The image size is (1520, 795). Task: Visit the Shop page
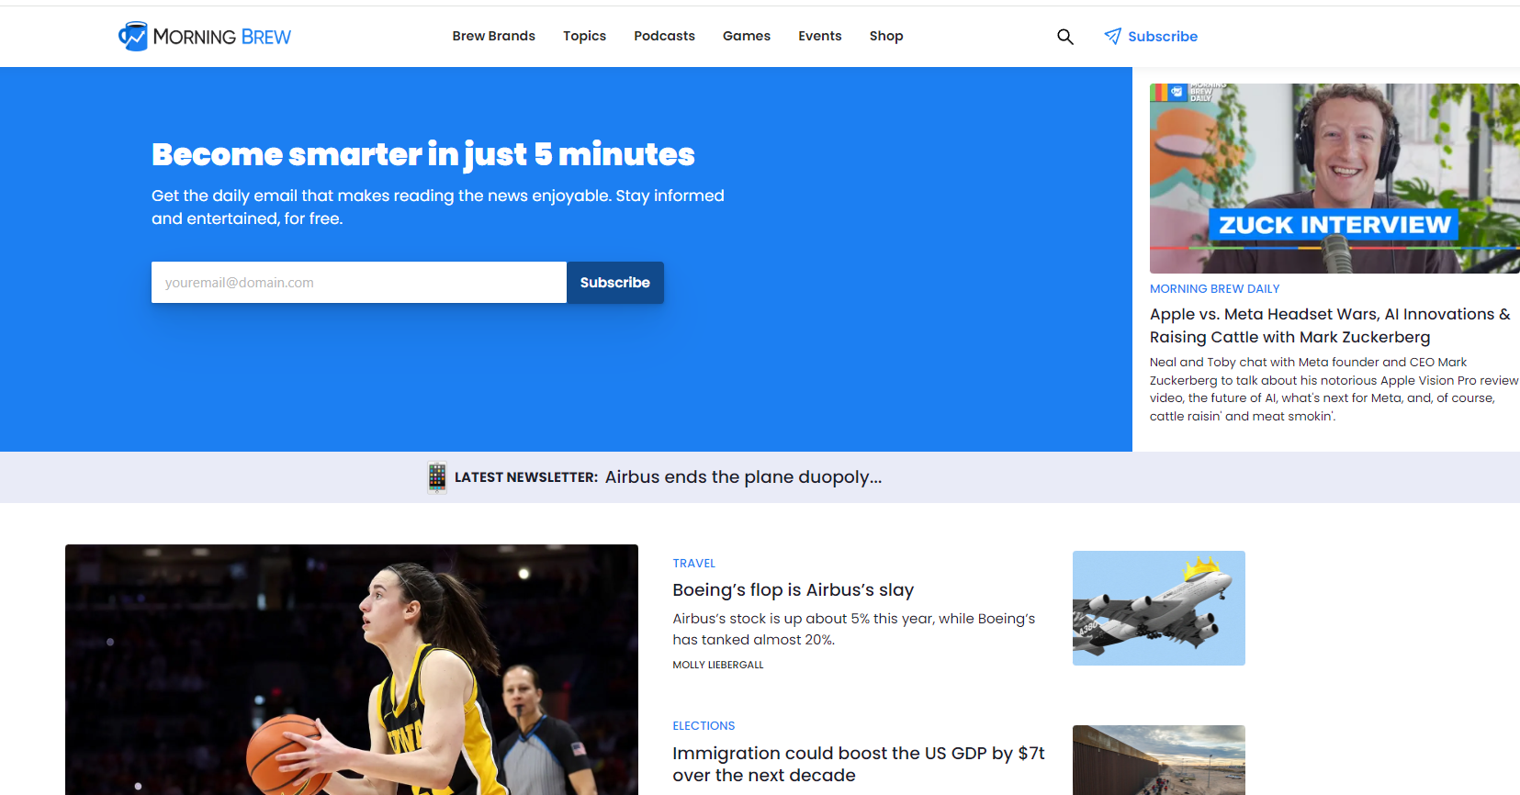coord(886,36)
